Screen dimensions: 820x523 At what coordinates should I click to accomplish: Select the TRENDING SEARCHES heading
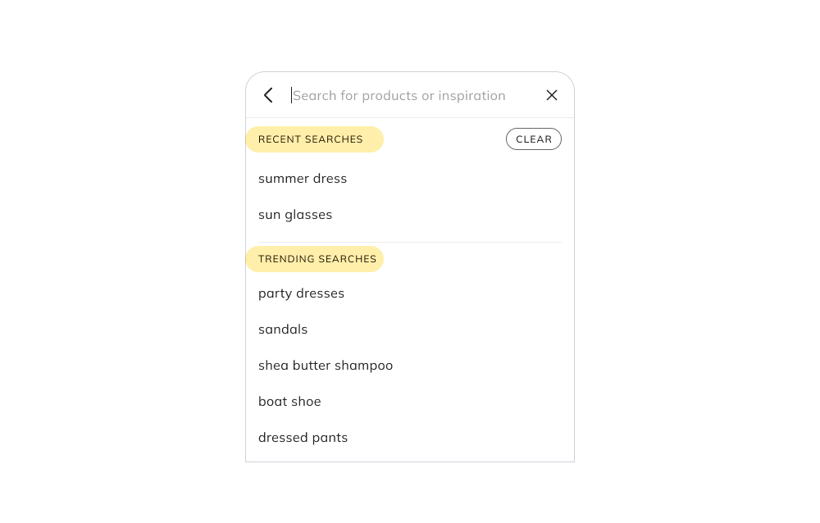(317, 259)
